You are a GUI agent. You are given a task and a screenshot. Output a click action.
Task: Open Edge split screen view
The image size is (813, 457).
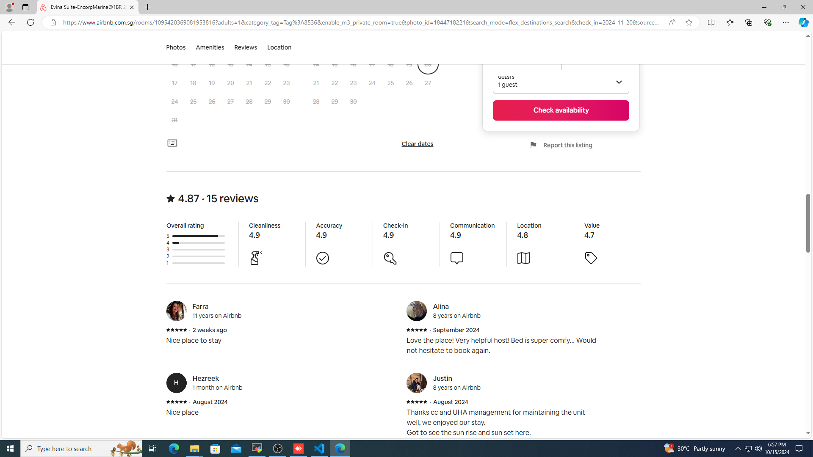click(711, 22)
